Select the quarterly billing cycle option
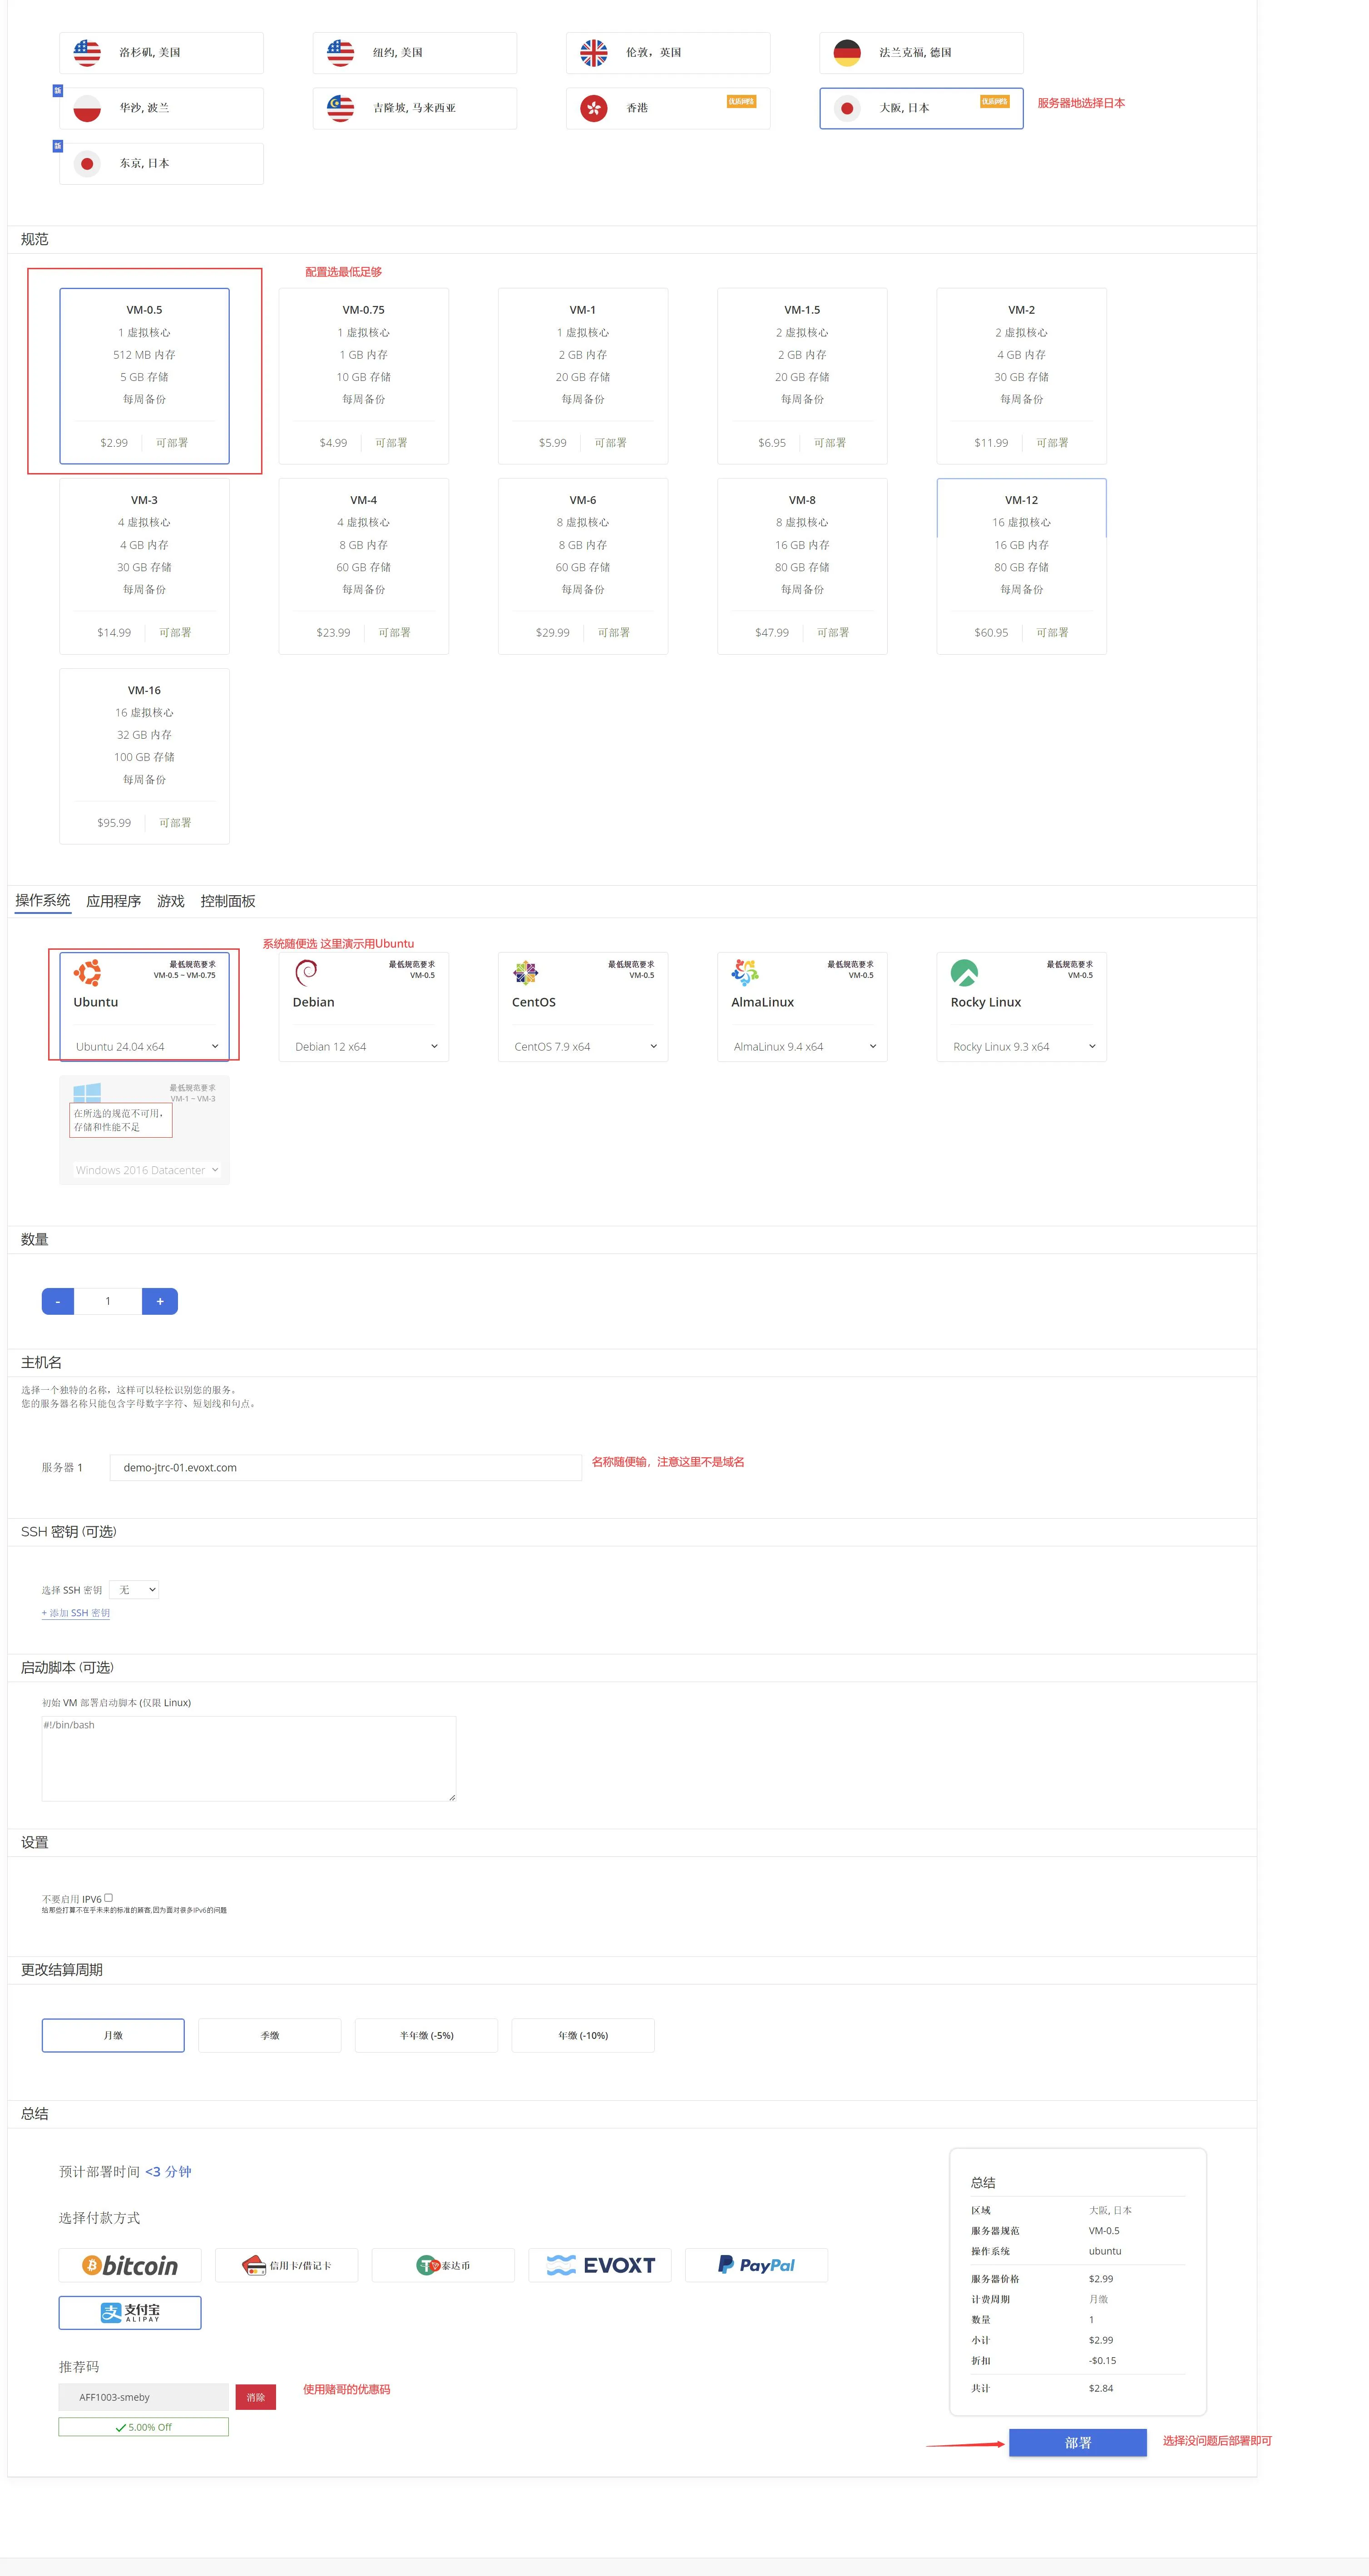1369x2576 pixels. (x=270, y=2035)
